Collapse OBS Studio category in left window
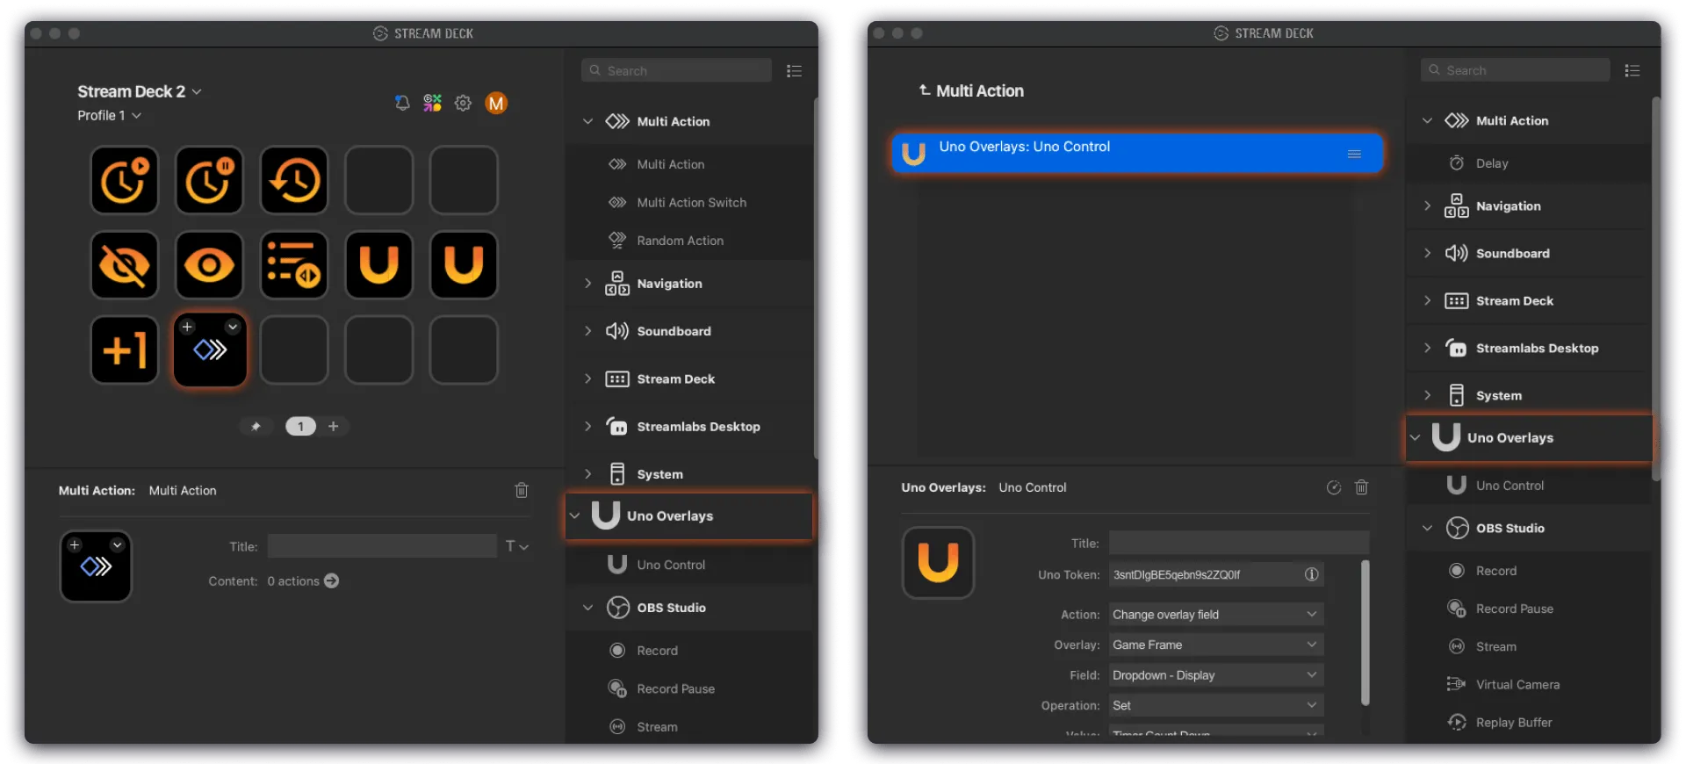 [587, 608]
